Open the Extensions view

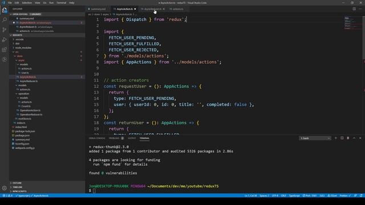point(5,50)
